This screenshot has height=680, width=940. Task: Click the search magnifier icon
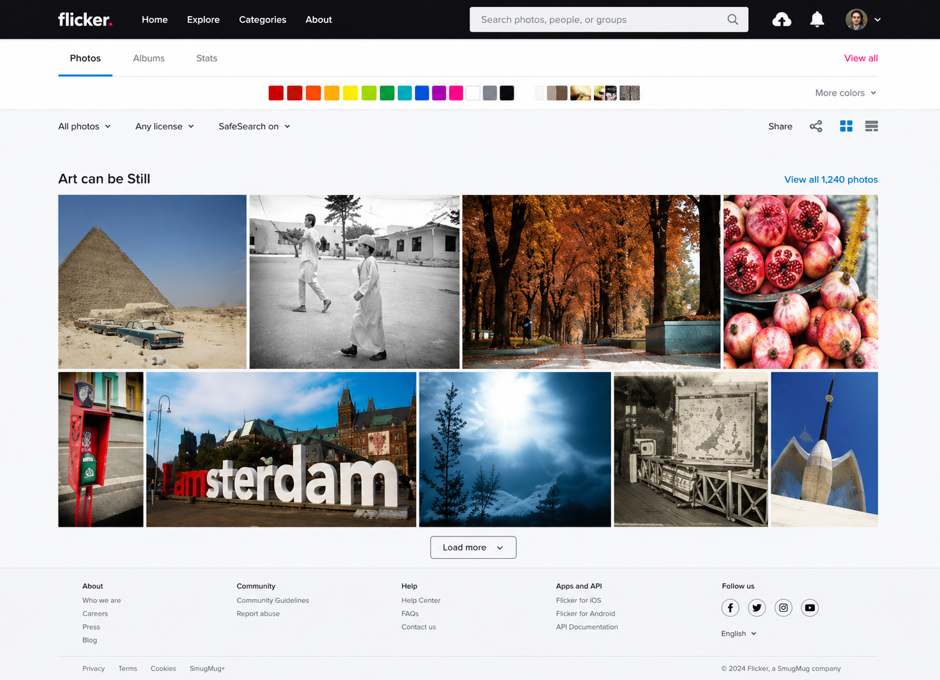tap(733, 20)
